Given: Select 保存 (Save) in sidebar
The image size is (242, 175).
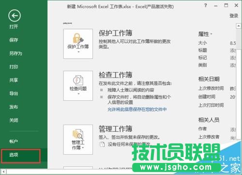Looking at the screenshot, I should pos(14,40).
